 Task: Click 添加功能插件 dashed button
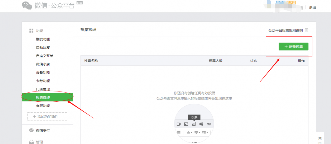pos(47,116)
